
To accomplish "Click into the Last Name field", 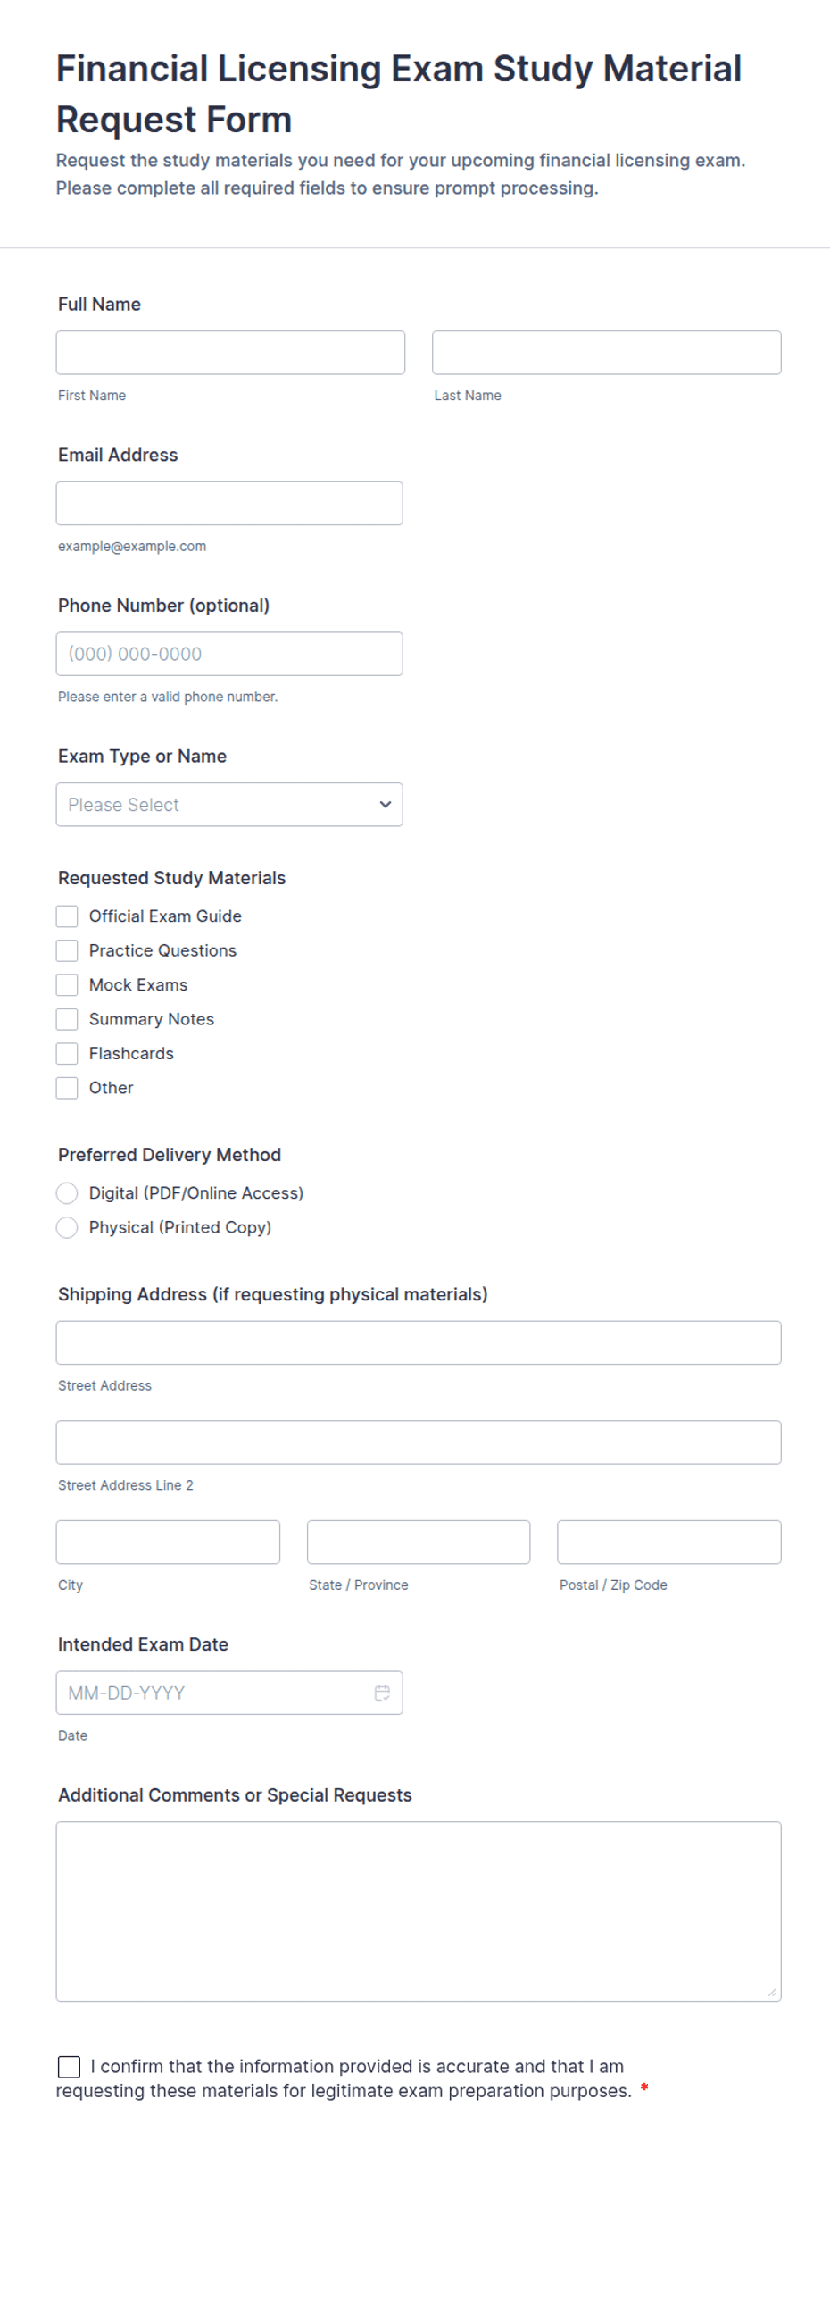I will (606, 352).
